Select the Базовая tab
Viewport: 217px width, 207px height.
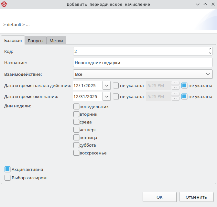click(13, 40)
